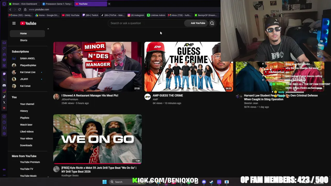Click the sidebar scroll-up arrow
Screen dimensions: 331x186
click(48, 29)
